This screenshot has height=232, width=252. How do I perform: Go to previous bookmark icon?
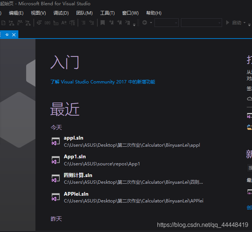point(111,22)
